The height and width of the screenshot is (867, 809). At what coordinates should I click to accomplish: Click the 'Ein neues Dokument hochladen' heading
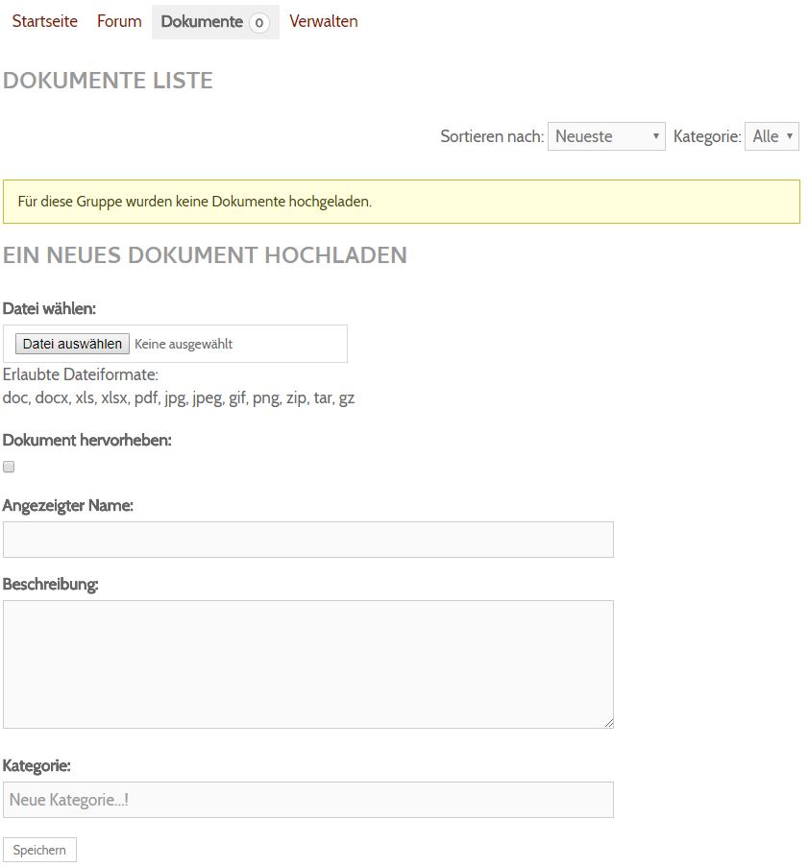(205, 255)
